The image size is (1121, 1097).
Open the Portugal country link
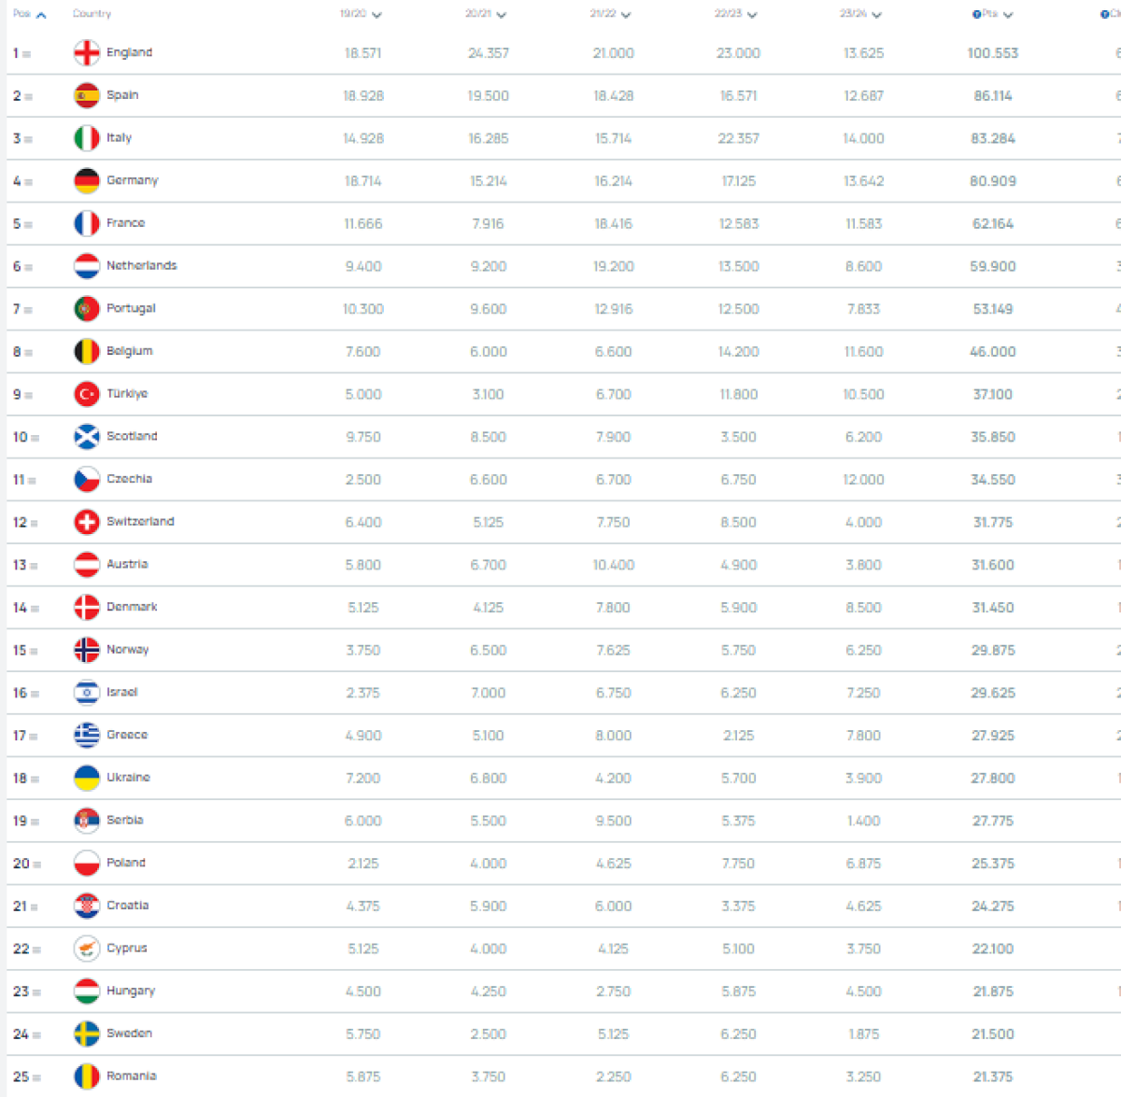point(131,308)
